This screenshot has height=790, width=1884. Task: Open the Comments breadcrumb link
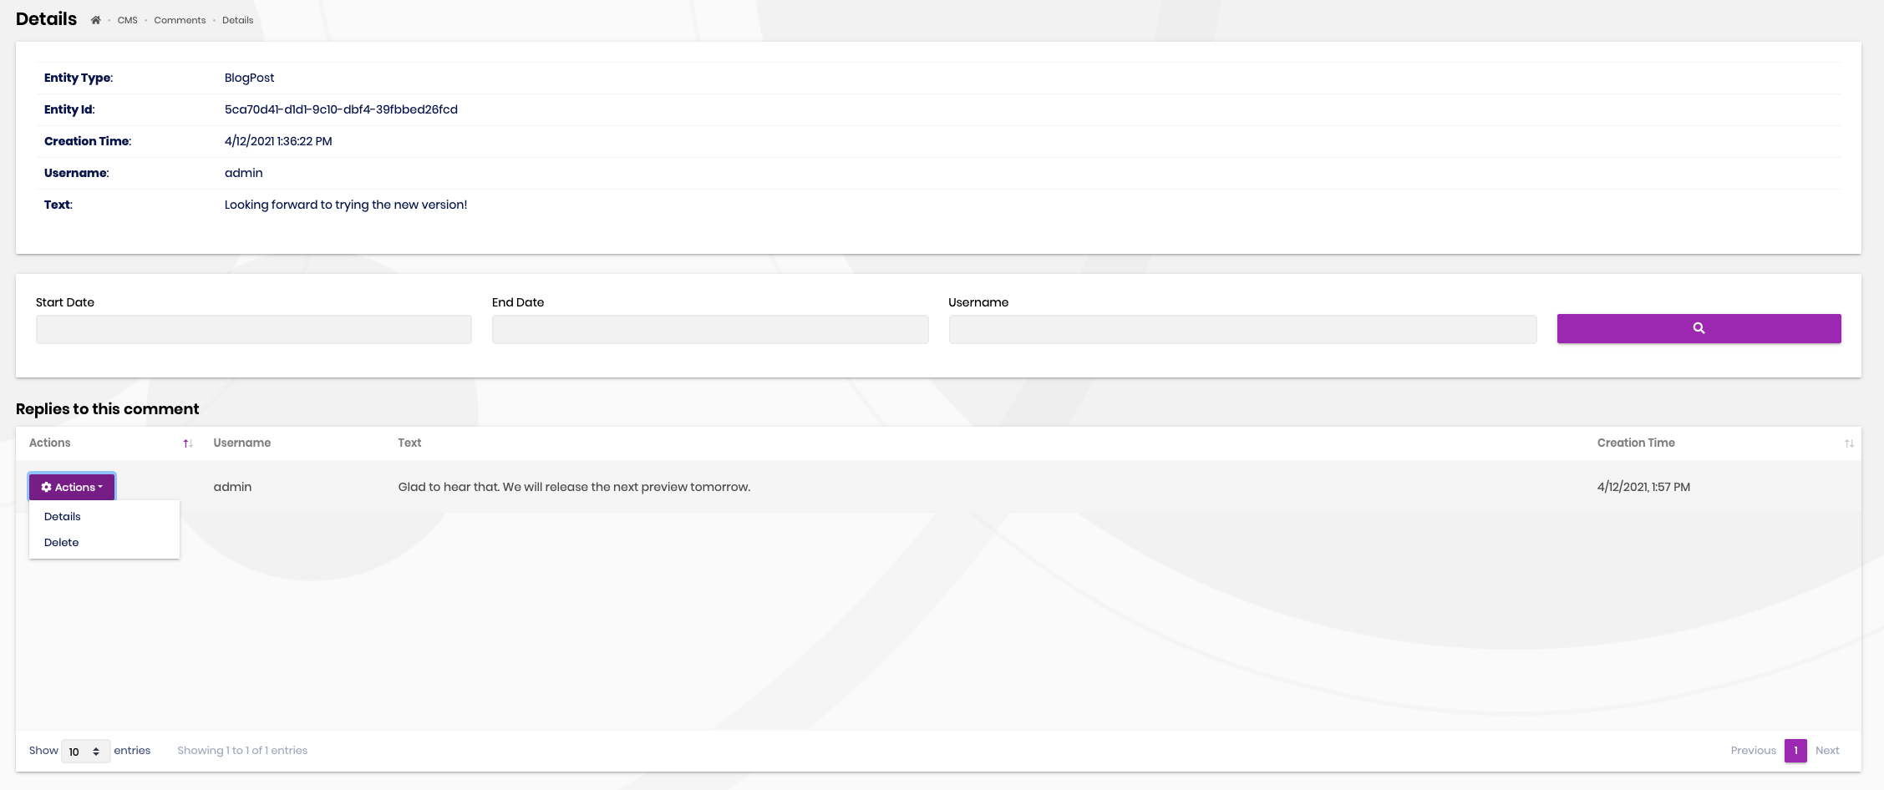pos(180,19)
